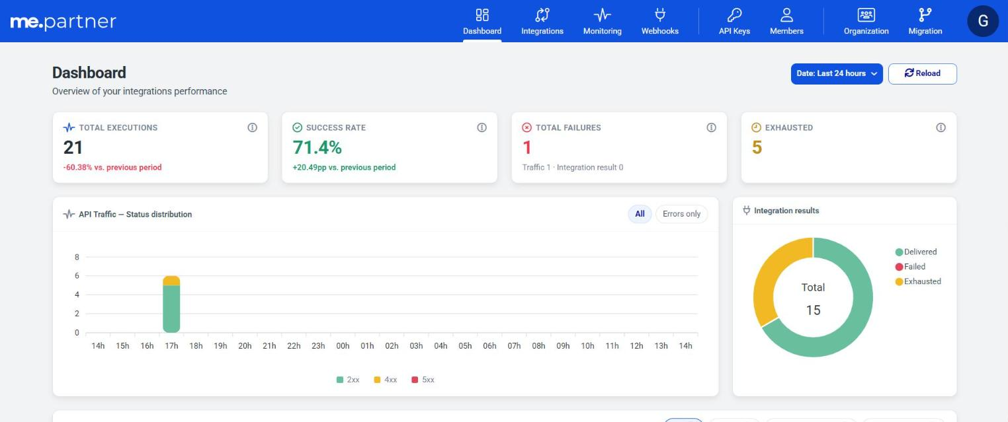Click the -60.38% vs. previous period text
Viewport: 1008px width, 422px height.
(112, 168)
